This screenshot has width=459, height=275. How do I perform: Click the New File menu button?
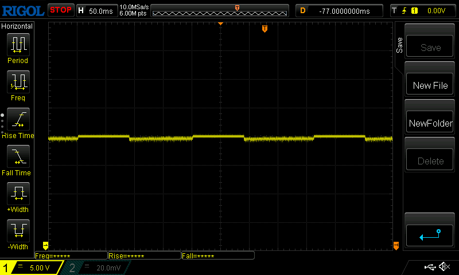[430, 85]
